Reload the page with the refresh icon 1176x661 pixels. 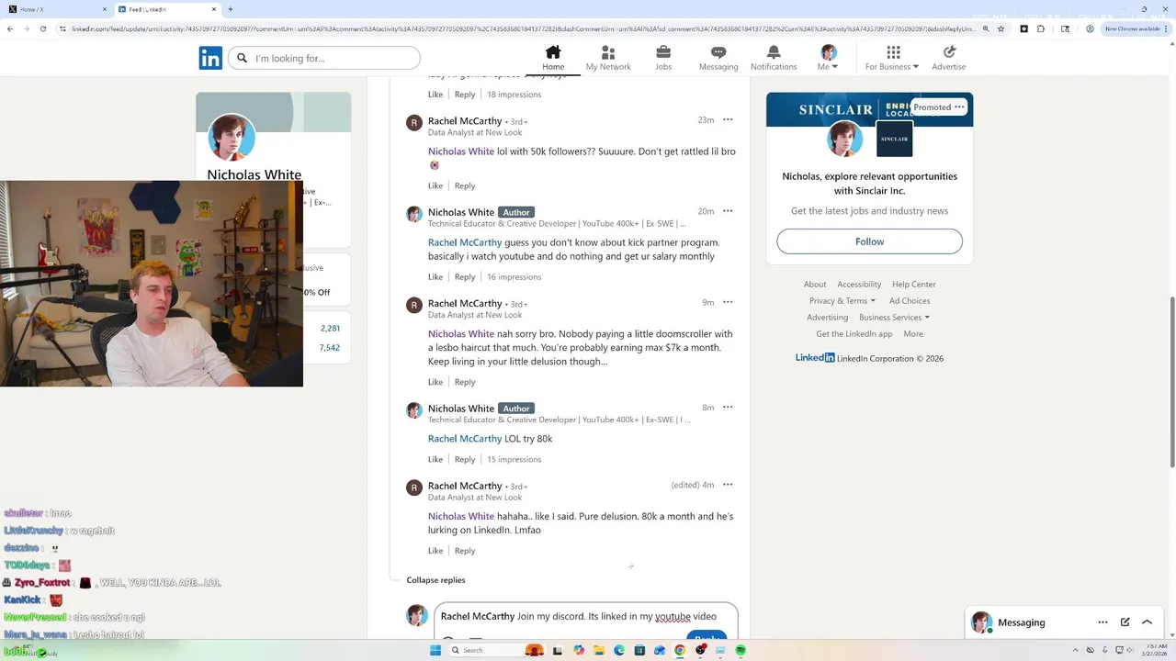coord(43,28)
